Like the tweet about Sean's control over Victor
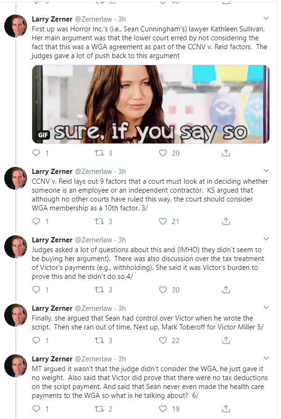The image size is (281, 419). point(163,340)
